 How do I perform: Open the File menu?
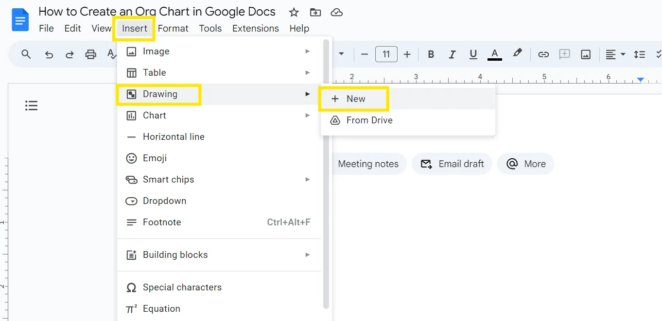pos(46,29)
